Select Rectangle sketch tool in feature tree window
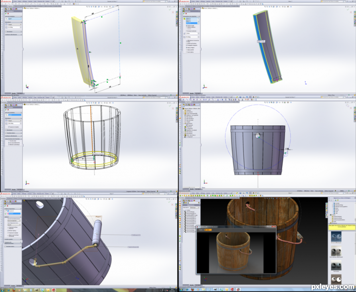The width and height of the screenshot is (356, 292). (190, 100)
